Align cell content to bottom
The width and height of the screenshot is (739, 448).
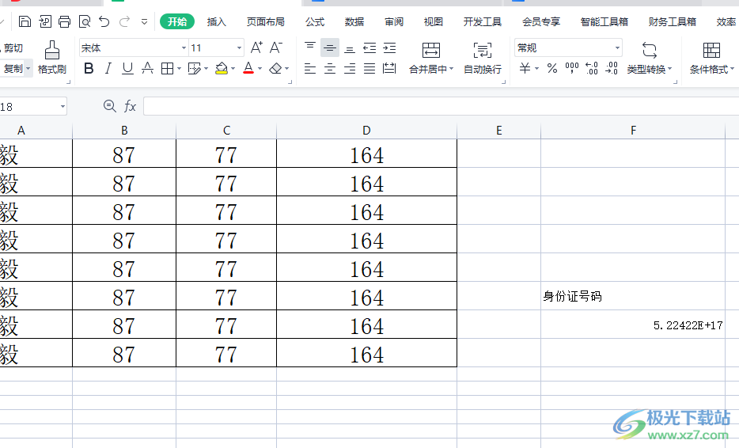350,48
